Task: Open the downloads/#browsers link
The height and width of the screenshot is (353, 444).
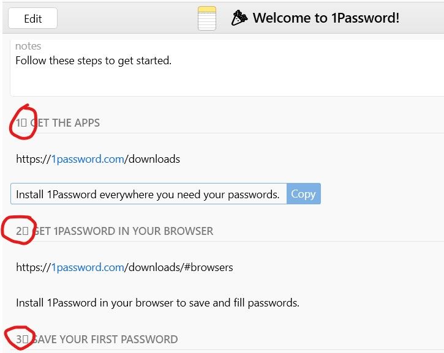Action: [x=141, y=267]
